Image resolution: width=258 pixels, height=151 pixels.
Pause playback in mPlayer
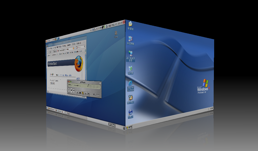point(77,92)
